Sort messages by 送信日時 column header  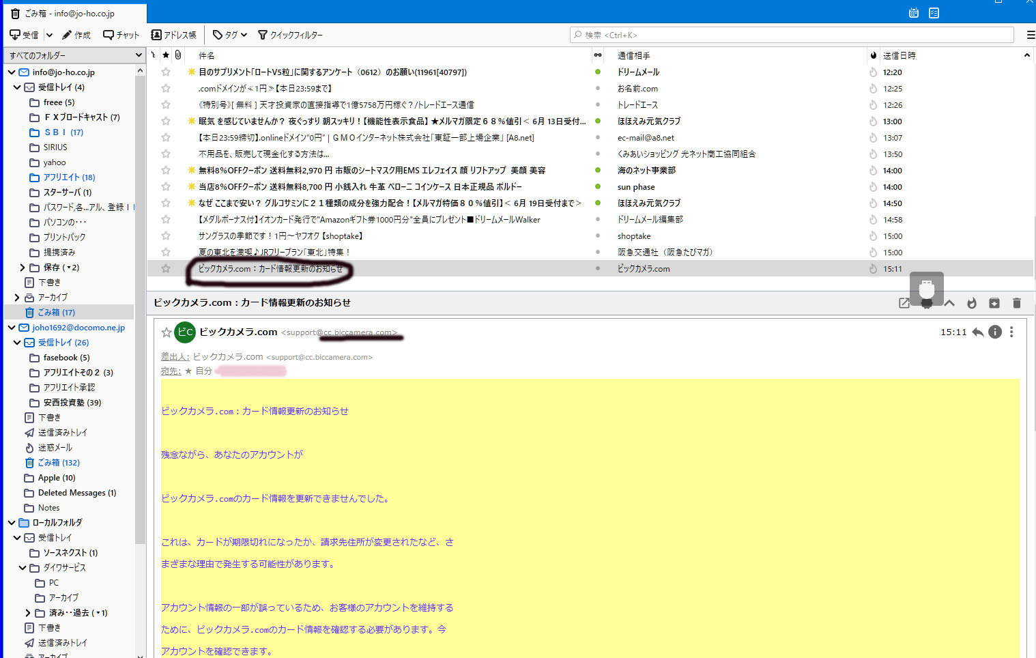click(x=899, y=55)
